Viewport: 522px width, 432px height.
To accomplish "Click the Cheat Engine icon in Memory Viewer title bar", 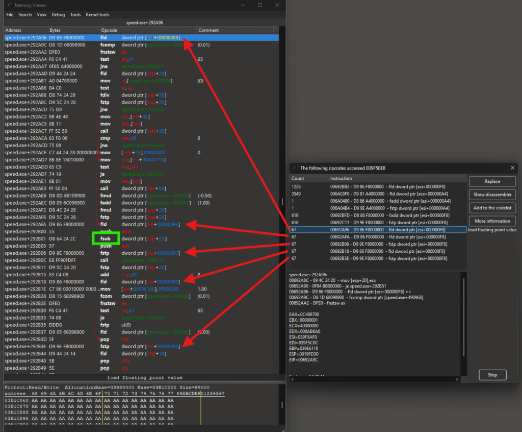I will pyautogui.click(x=9, y=5).
